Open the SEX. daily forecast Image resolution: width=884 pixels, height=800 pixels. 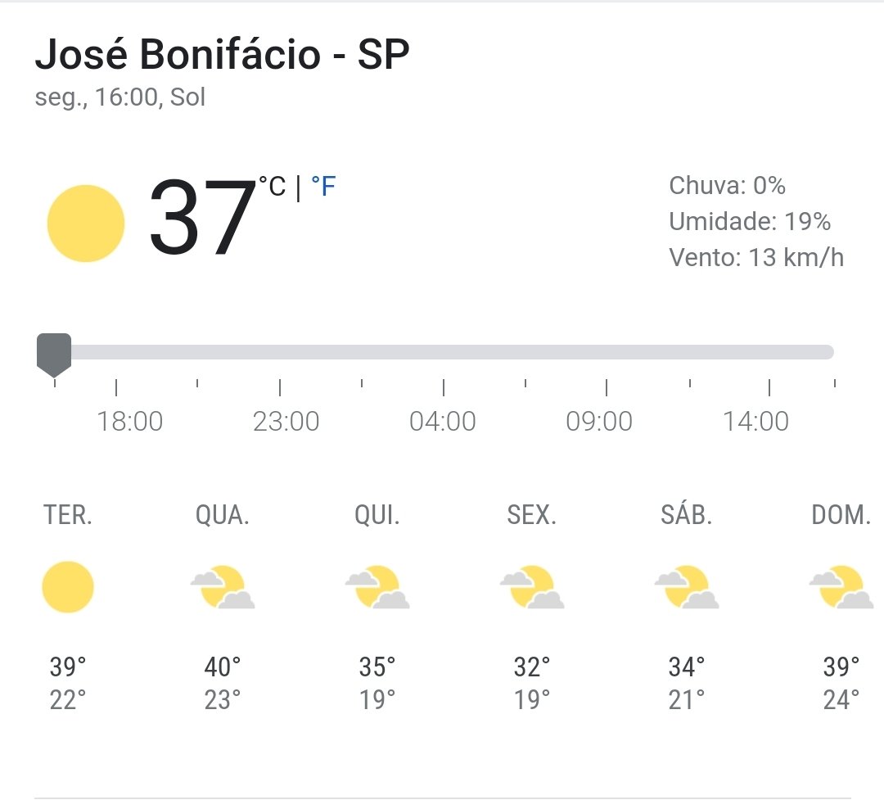(x=532, y=515)
